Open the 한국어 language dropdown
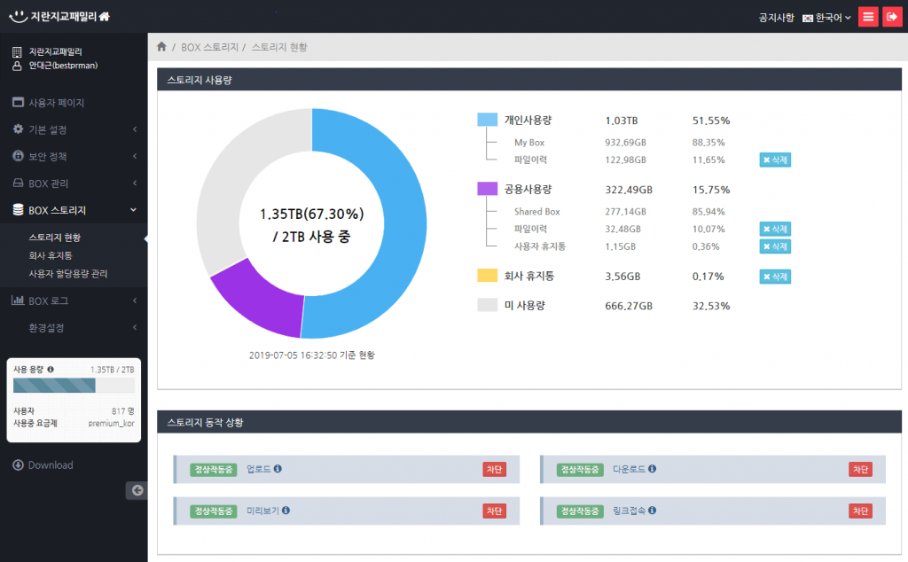The width and height of the screenshot is (908, 562). pyautogui.click(x=826, y=18)
